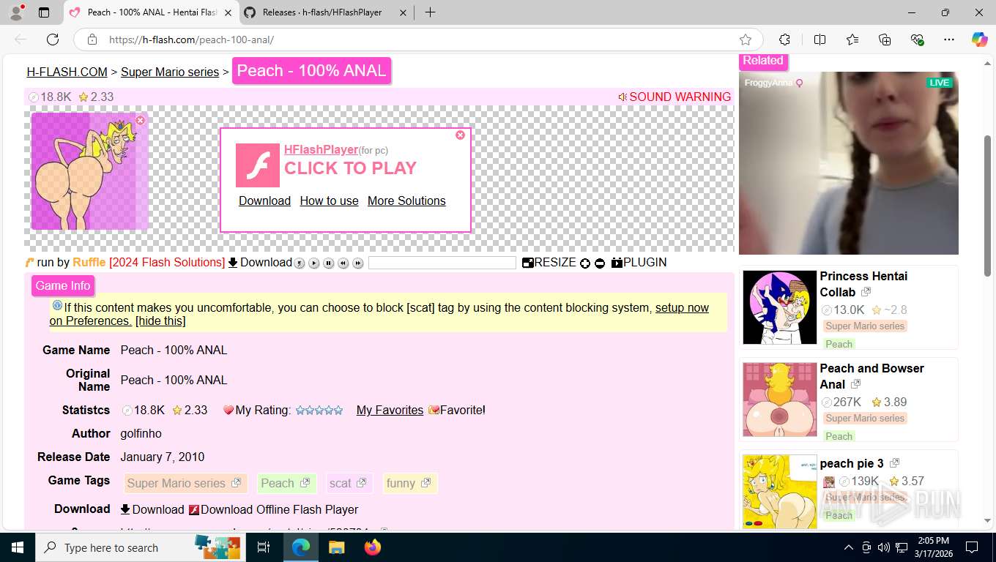
Task: Close the HFlashPlayer prompt box
Action: click(x=460, y=135)
